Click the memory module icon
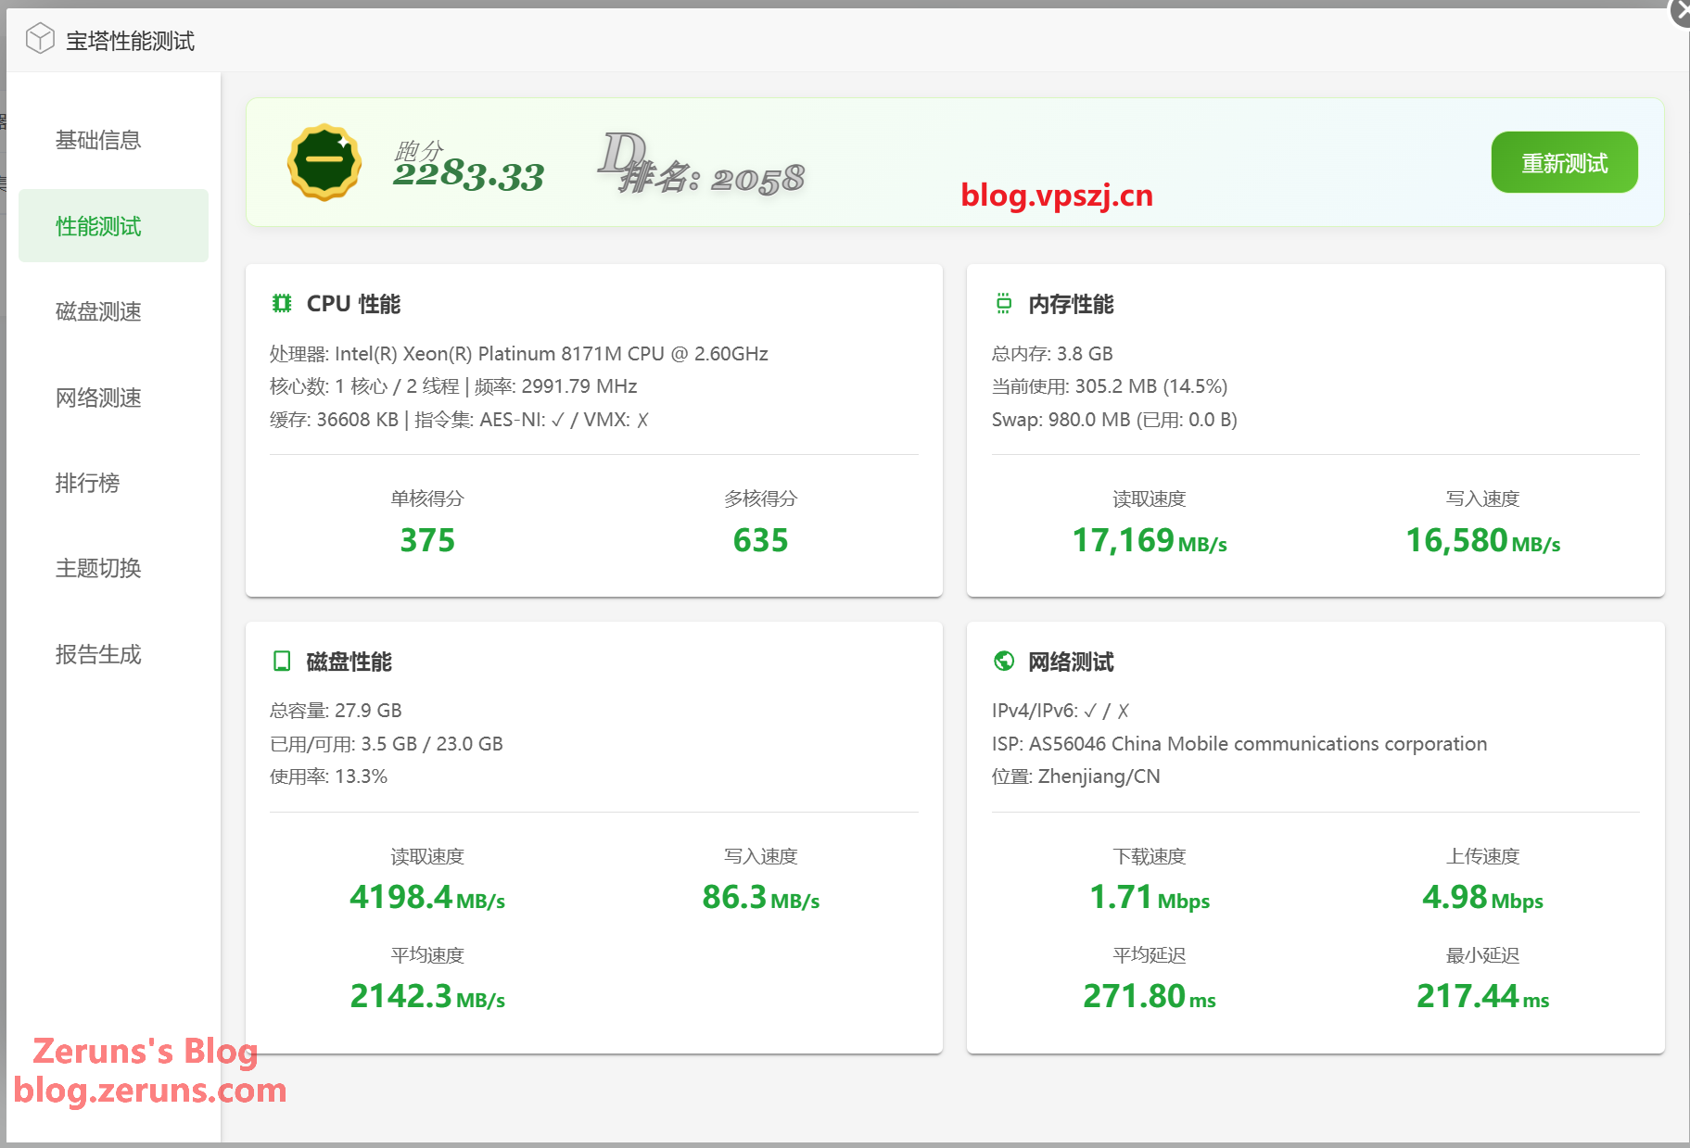Viewport: 1690px width, 1148px height. click(1003, 303)
